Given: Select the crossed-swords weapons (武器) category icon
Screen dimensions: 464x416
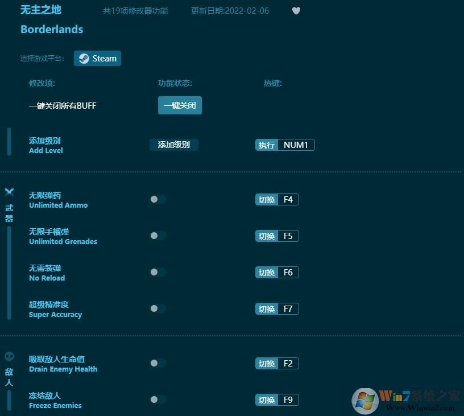Looking at the screenshot, I should coord(9,192).
